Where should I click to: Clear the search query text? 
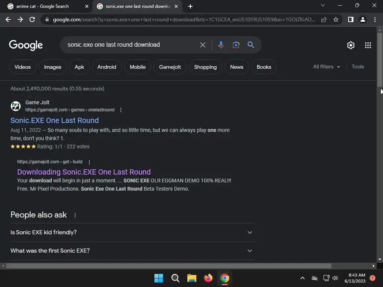(202, 45)
